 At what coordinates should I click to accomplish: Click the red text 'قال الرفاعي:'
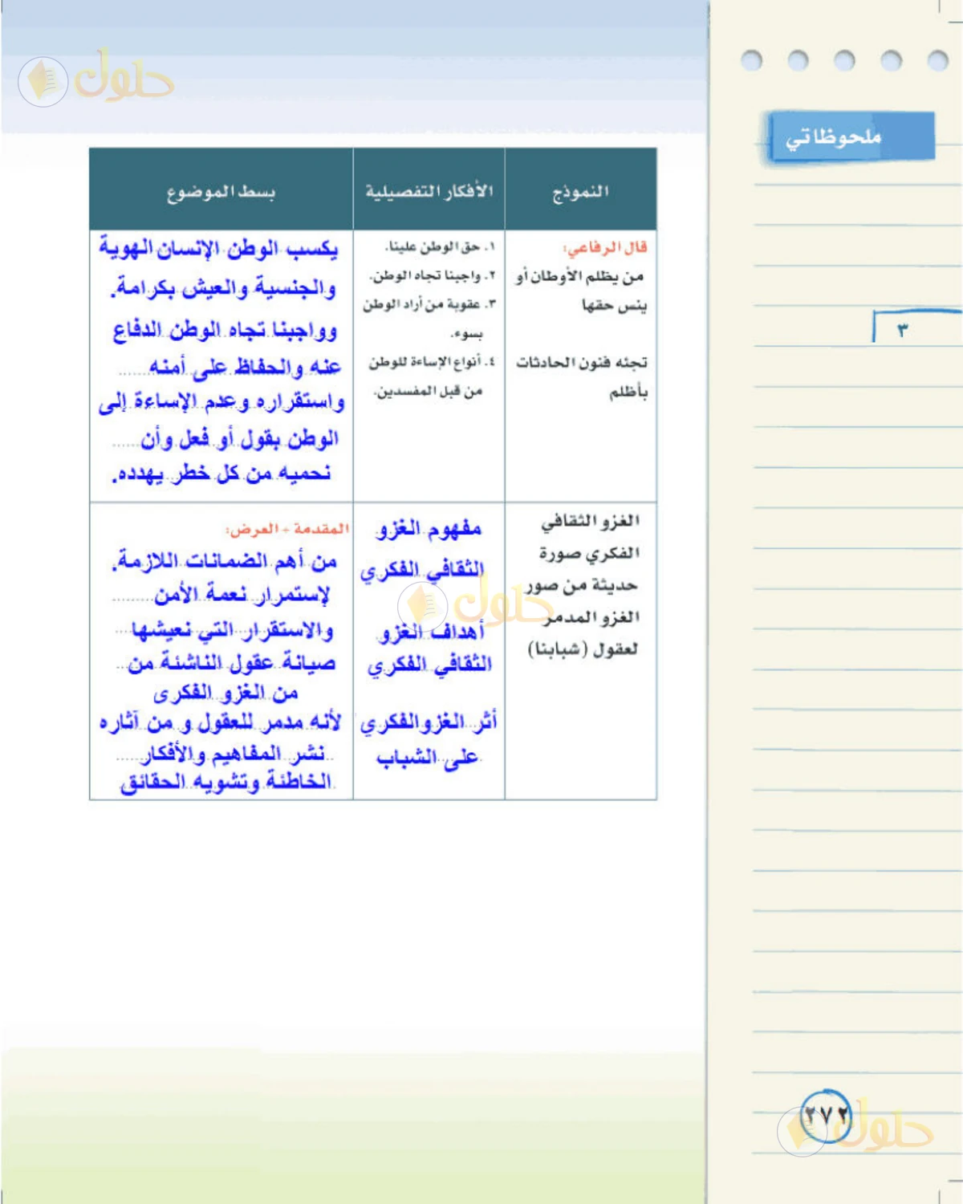[604, 247]
